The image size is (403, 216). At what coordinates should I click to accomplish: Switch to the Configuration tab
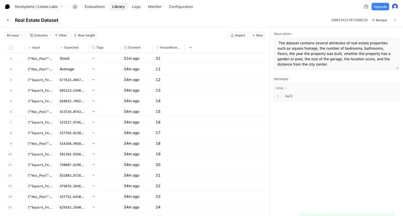click(181, 7)
